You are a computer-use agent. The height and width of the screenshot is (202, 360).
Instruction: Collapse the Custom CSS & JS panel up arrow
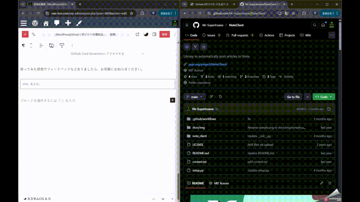(154, 199)
